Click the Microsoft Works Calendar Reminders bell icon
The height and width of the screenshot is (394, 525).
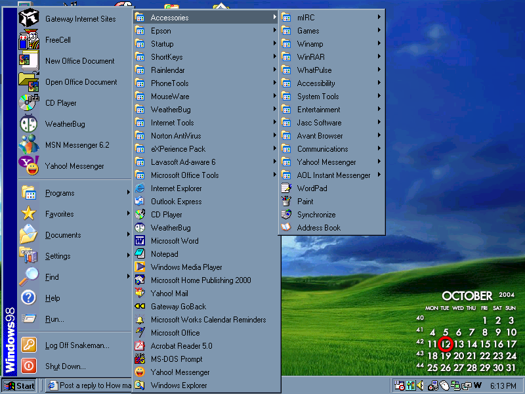tap(140, 319)
